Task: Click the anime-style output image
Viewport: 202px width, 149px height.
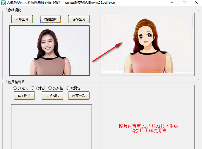Action: pos(147,44)
